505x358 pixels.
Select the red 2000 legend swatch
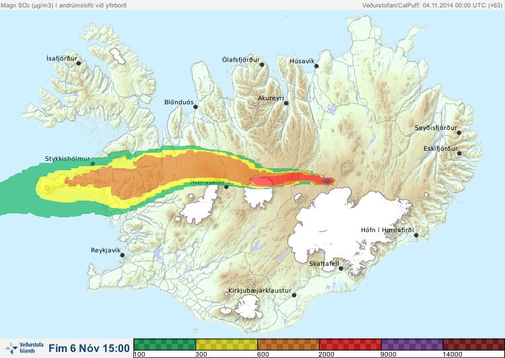click(x=350, y=345)
